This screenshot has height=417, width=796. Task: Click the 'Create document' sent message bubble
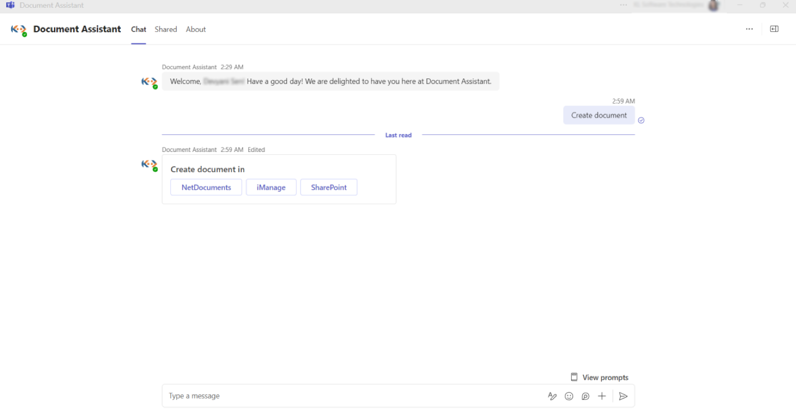[x=599, y=115]
